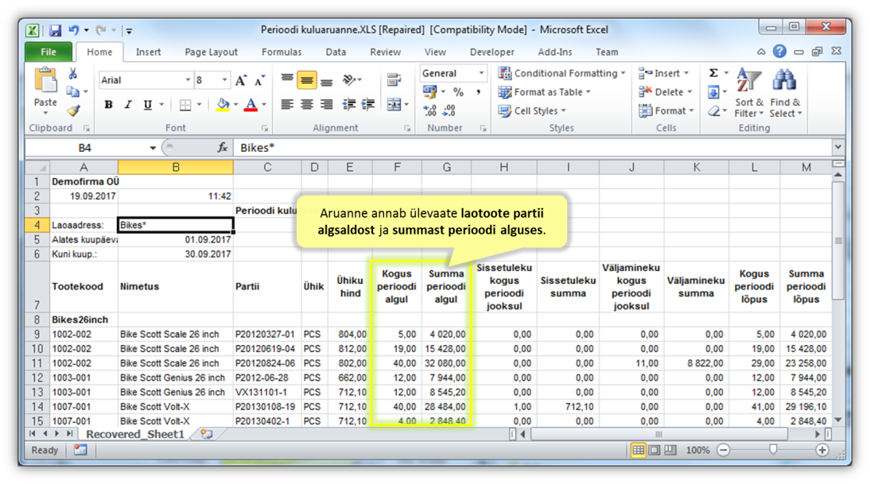The height and width of the screenshot is (484, 870).
Task: Decrease font size with Shrink Font icon
Action: (x=260, y=80)
